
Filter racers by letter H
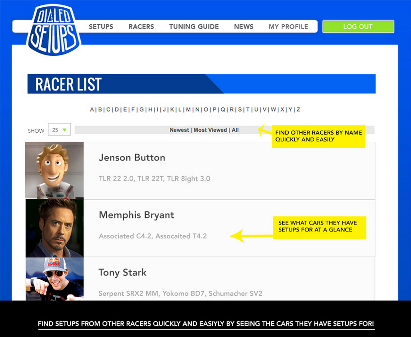150,110
